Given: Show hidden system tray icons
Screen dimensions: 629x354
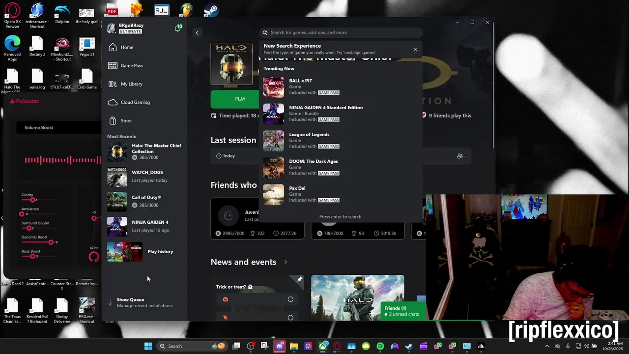Looking at the screenshot, I should pyautogui.click(x=547, y=346).
